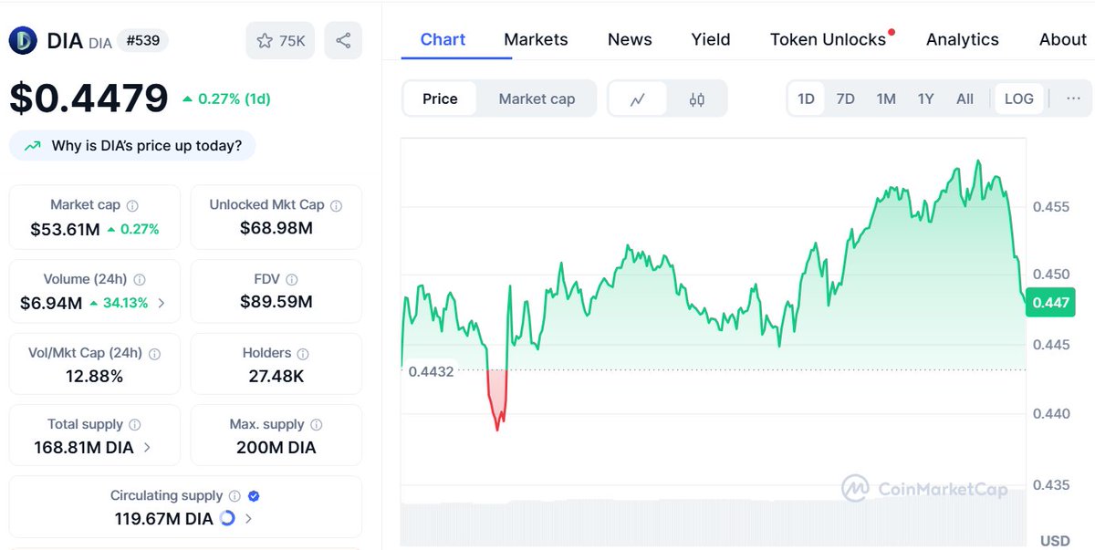
Task: Click the trend arrow icon in price-up prompt
Action: [33, 146]
